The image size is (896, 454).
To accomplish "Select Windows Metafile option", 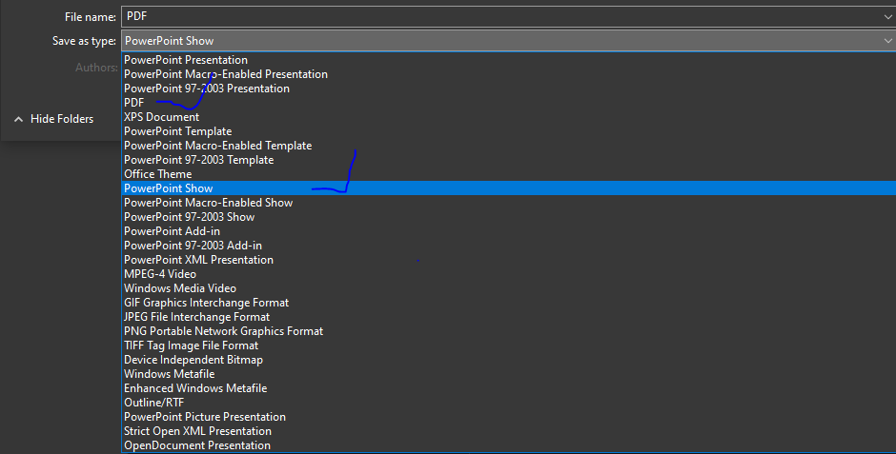I will coord(509,374).
